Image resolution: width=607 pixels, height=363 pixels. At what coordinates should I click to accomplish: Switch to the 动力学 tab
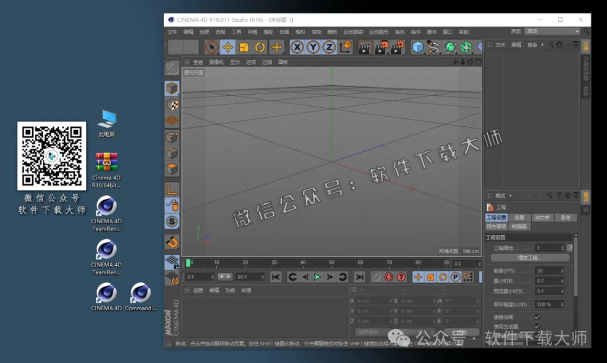[x=544, y=217]
